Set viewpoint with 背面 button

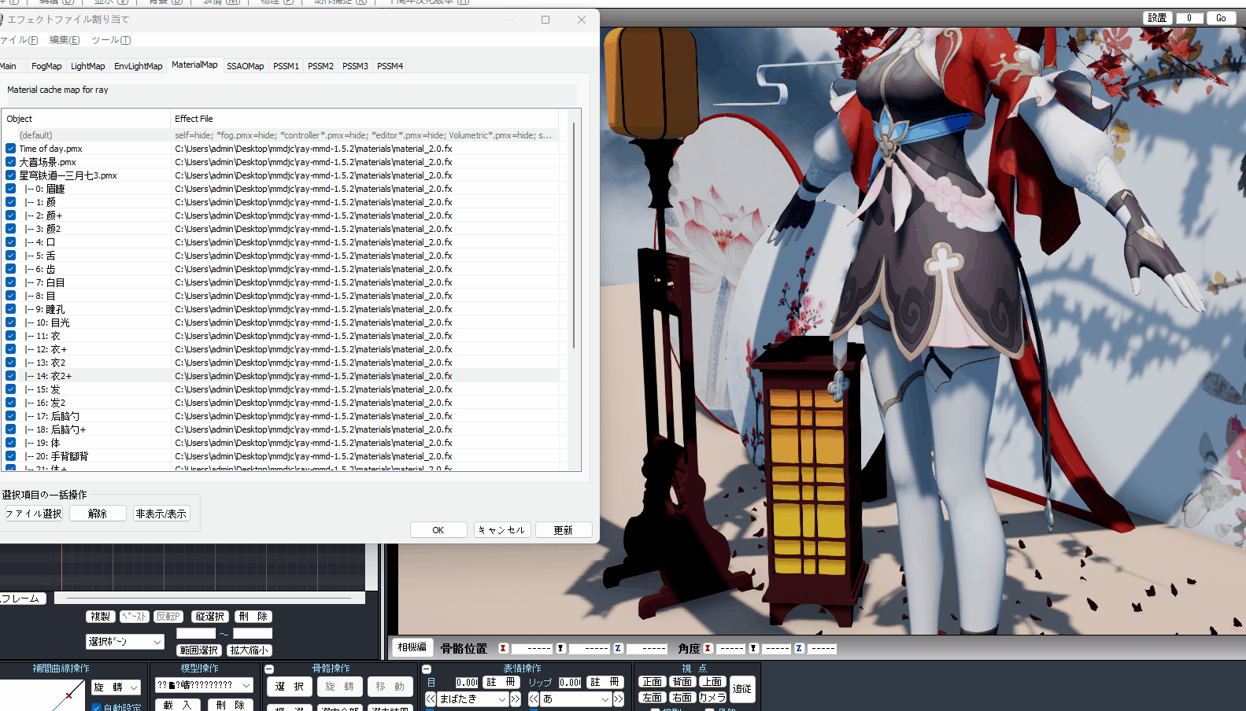pos(682,682)
